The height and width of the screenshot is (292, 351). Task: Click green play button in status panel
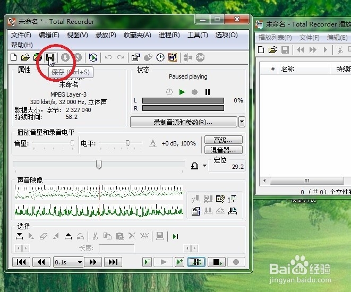[182, 92]
